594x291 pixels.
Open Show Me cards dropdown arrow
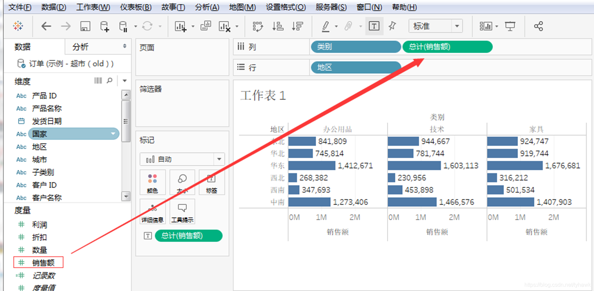click(497, 27)
